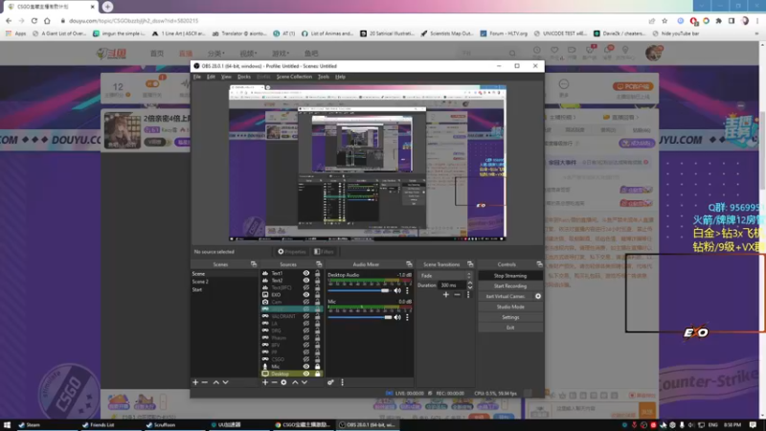Image resolution: width=766 pixels, height=431 pixels.
Task: Hide the Desktop source via eye icon
Action: (x=306, y=374)
